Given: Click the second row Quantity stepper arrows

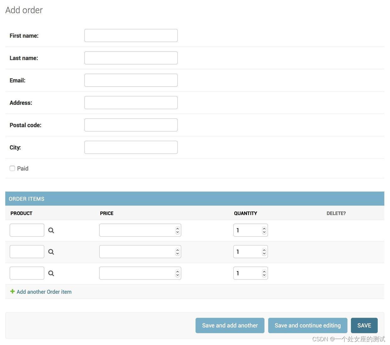Looking at the screenshot, I should tap(264, 252).
